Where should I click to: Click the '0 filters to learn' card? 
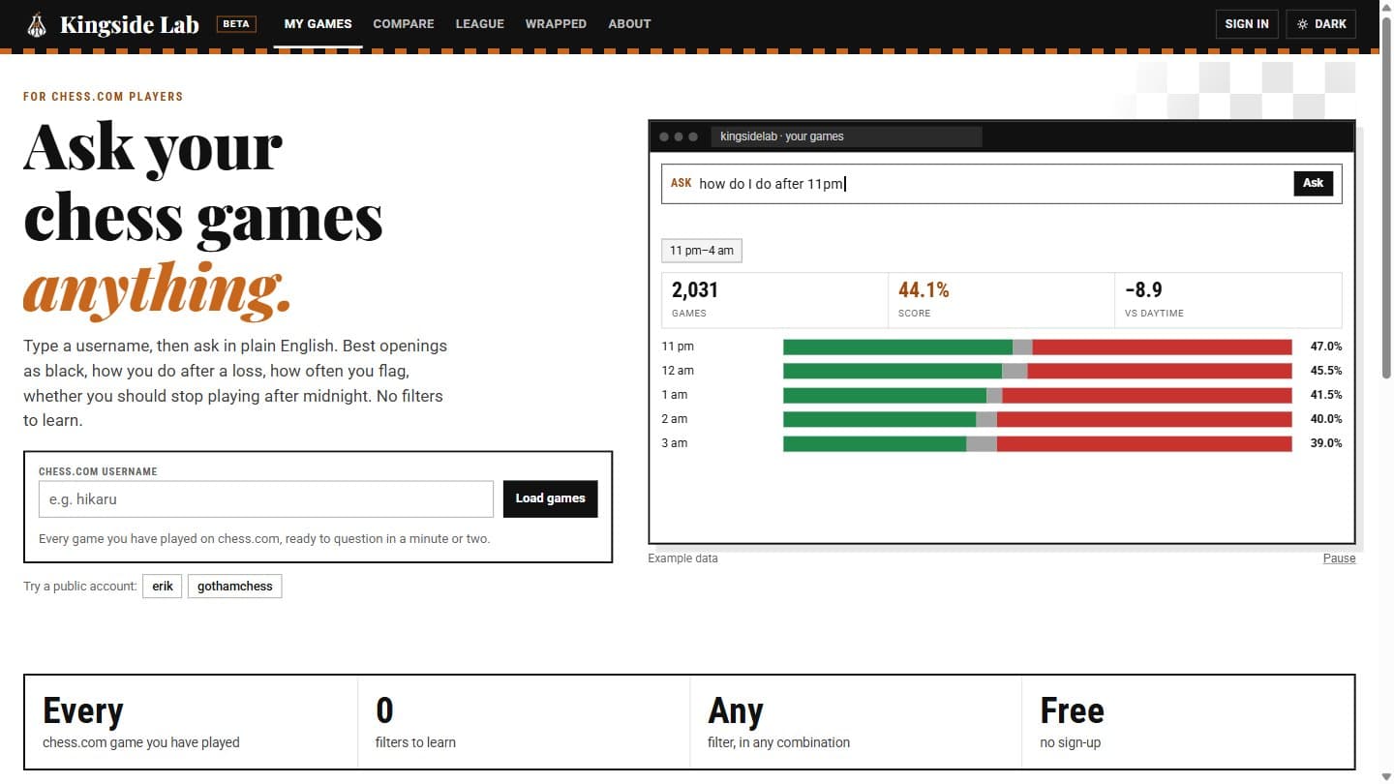[524, 723]
